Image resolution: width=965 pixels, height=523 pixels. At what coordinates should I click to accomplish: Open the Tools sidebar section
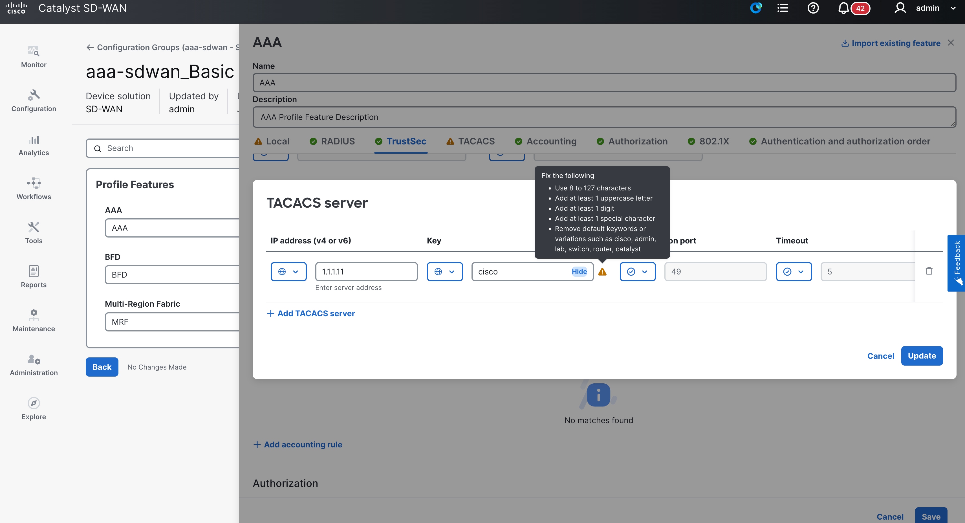(x=34, y=233)
